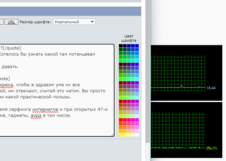Click the URL formatting button
226x161 pixels.
11,22
